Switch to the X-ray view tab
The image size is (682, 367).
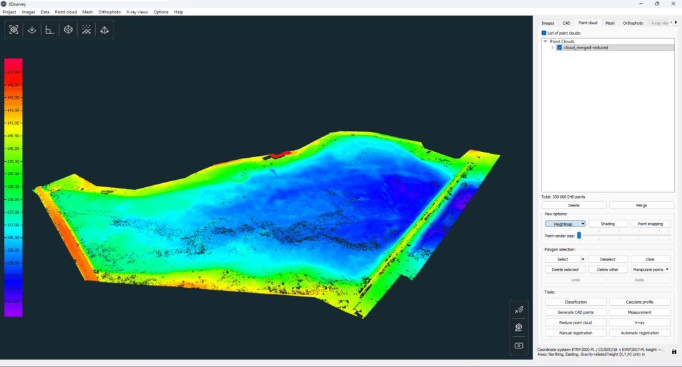(659, 23)
